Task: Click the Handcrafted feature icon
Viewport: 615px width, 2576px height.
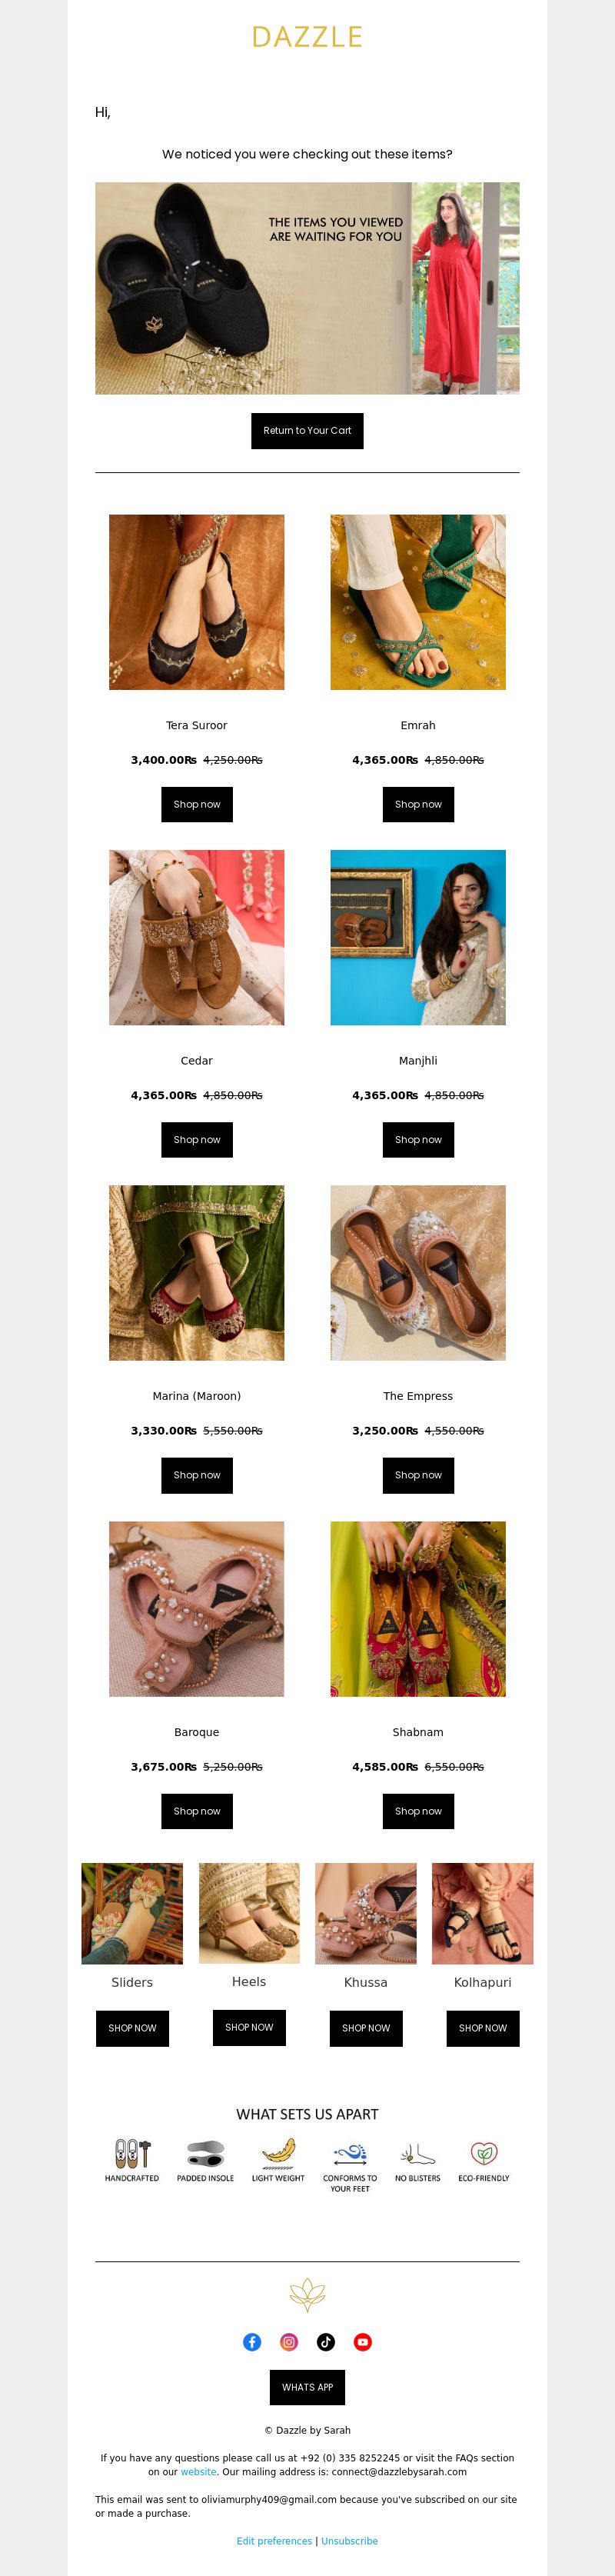Action: [132, 2152]
